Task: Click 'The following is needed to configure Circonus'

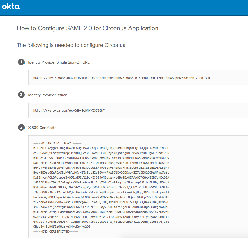Action: pos(71,45)
